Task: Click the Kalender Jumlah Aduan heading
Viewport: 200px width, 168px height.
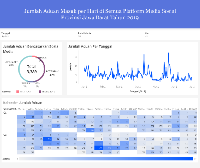Action: (23, 103)
